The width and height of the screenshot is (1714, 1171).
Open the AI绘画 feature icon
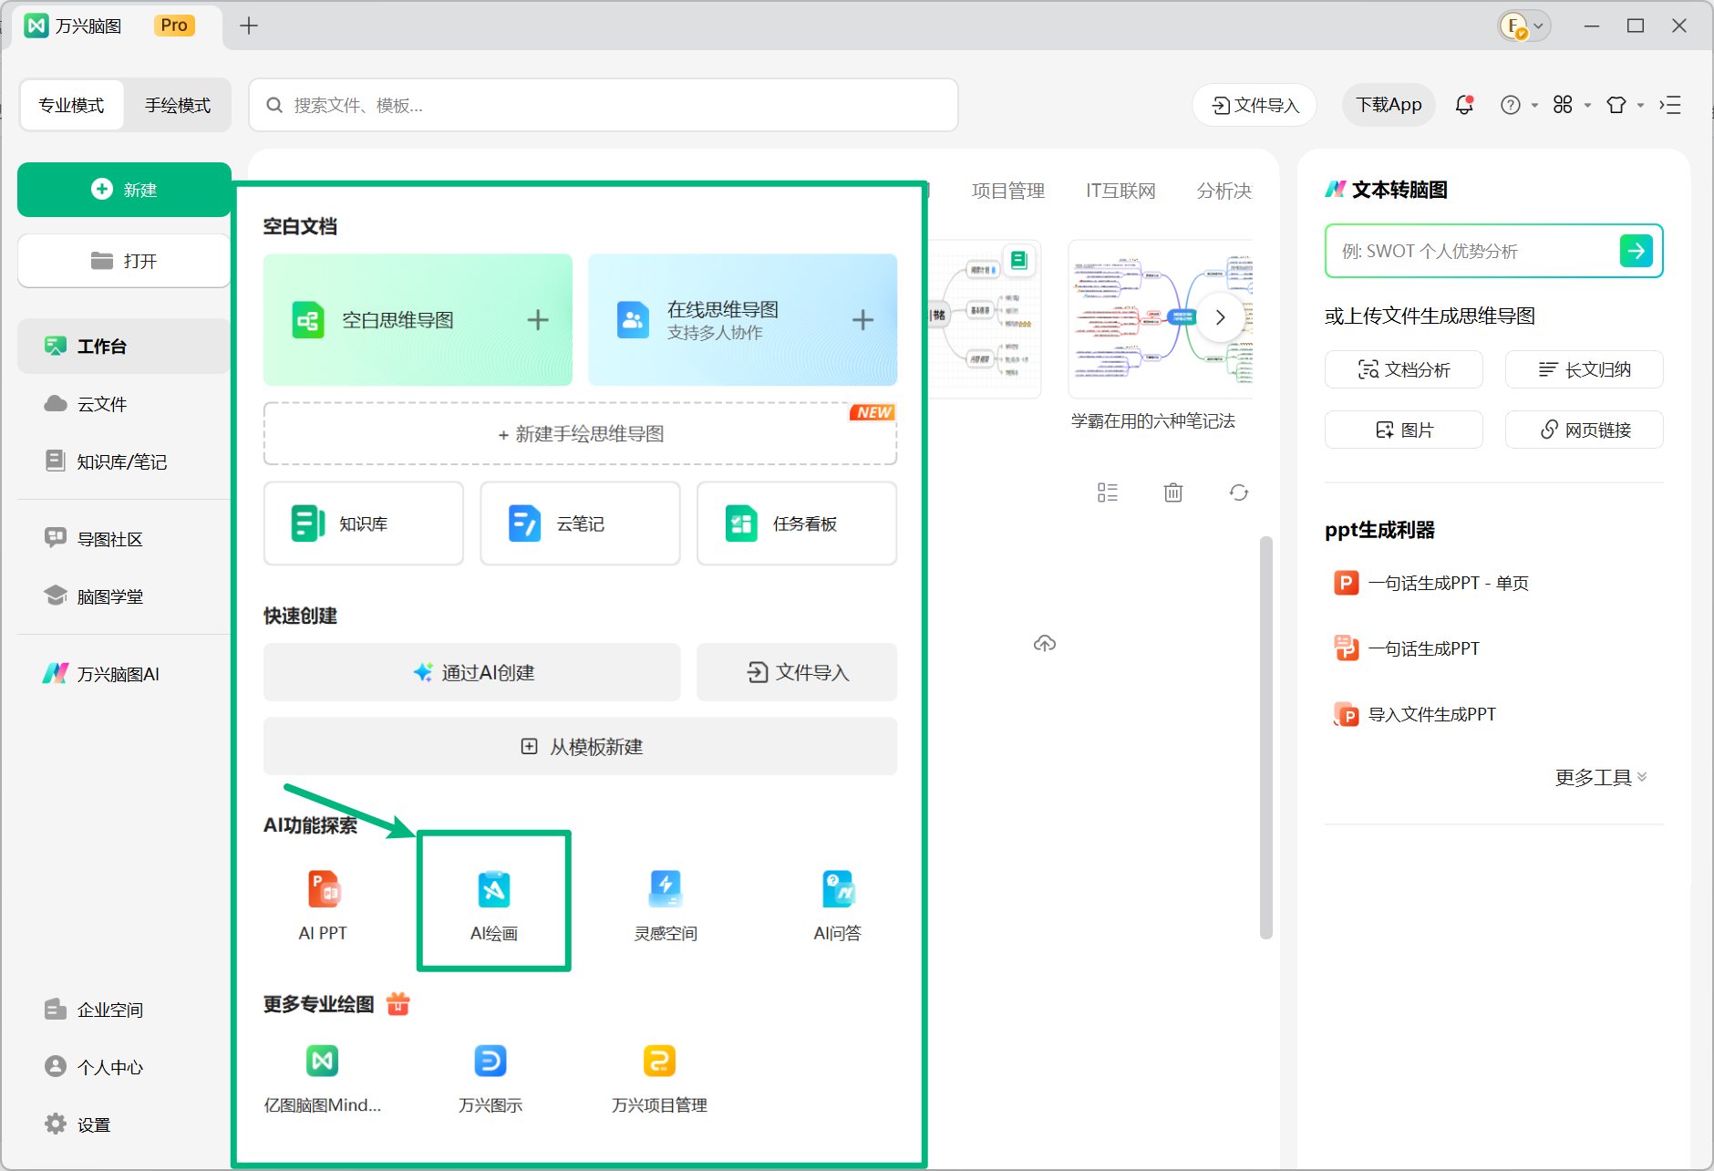[494, 890]
